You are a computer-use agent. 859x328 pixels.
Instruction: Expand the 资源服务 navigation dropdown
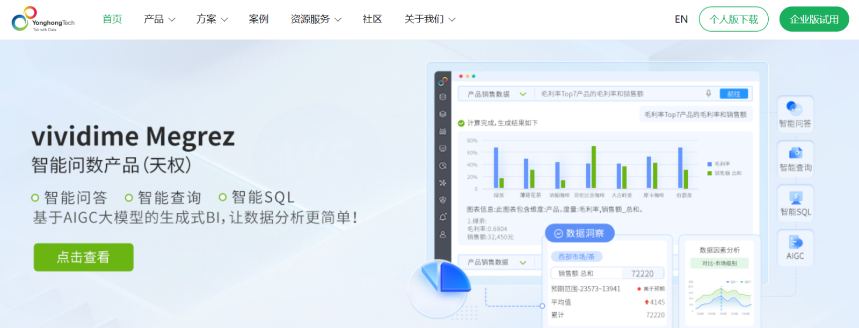click(316, 19)
